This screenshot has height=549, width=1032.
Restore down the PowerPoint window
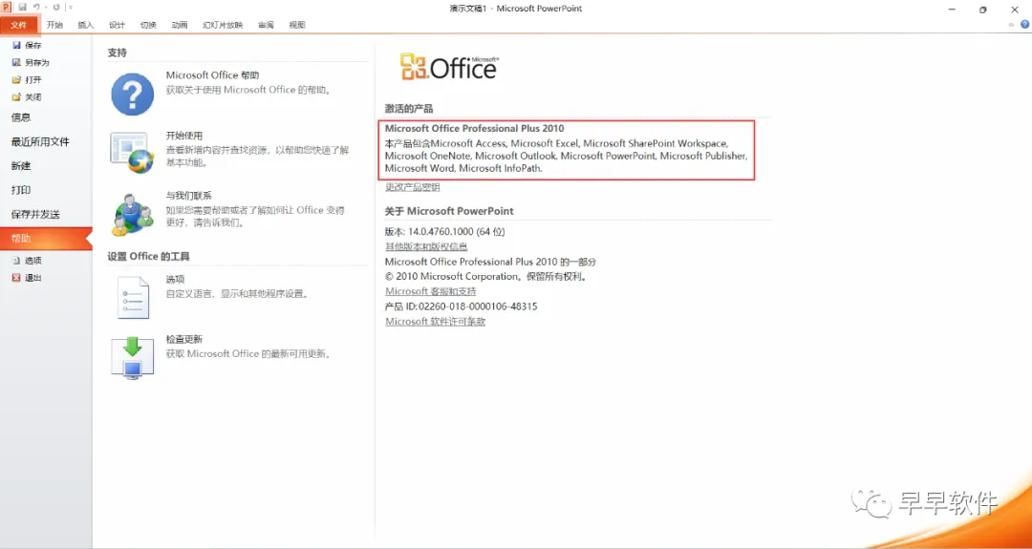click(x=983, y=10)
